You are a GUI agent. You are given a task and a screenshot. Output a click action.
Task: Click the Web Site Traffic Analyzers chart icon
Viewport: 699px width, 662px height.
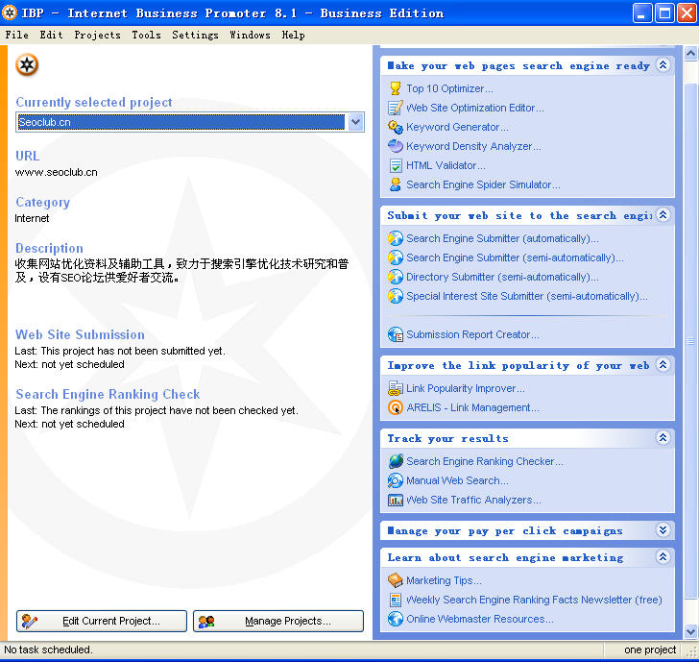pos(395,500)
